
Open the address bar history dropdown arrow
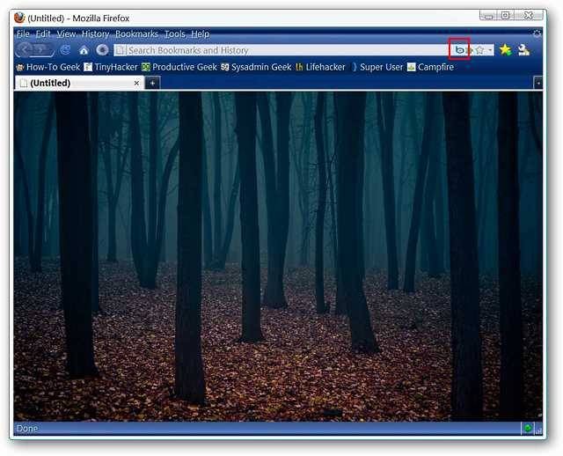coord(490,50)
